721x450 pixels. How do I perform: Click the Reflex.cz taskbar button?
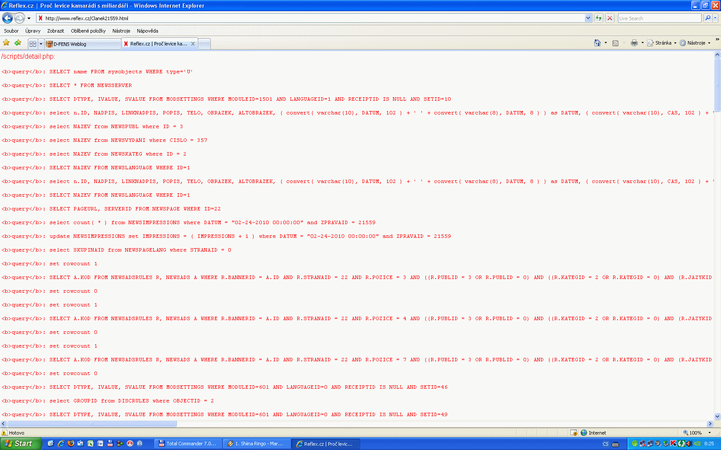pos(326,444)
